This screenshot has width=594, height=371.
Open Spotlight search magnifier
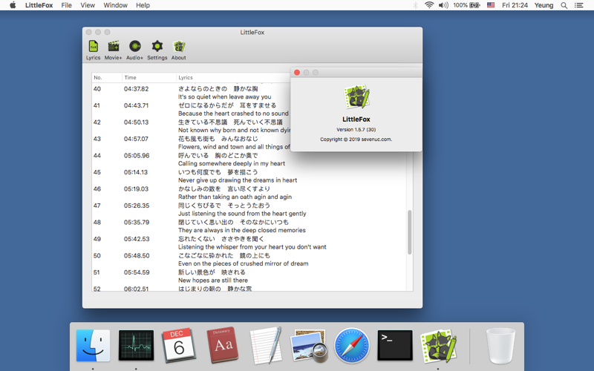click(564, 5)
